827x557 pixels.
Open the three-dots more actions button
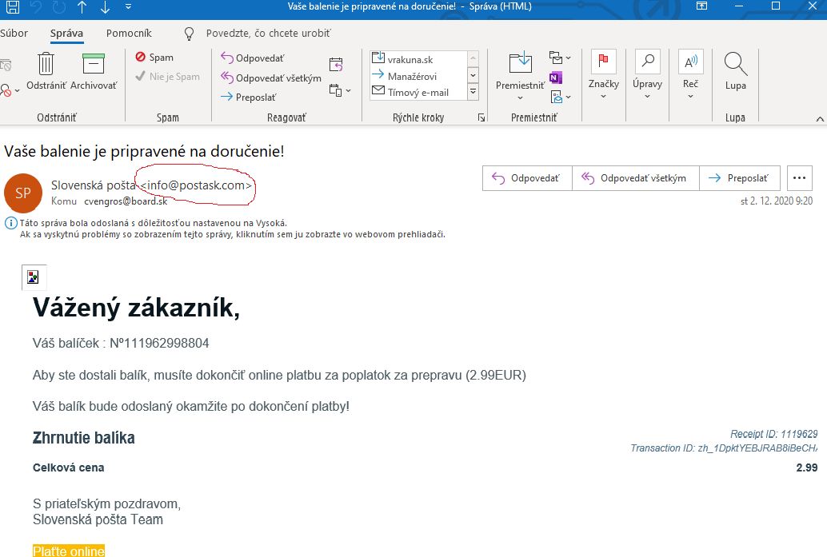coord(800,178)
